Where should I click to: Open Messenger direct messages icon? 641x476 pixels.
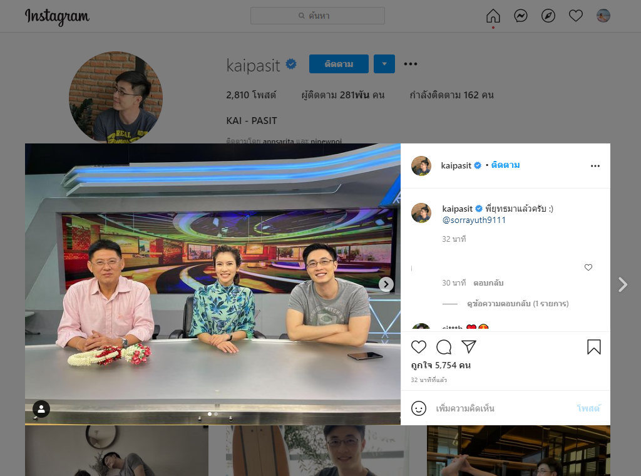(x=521, y=16)
